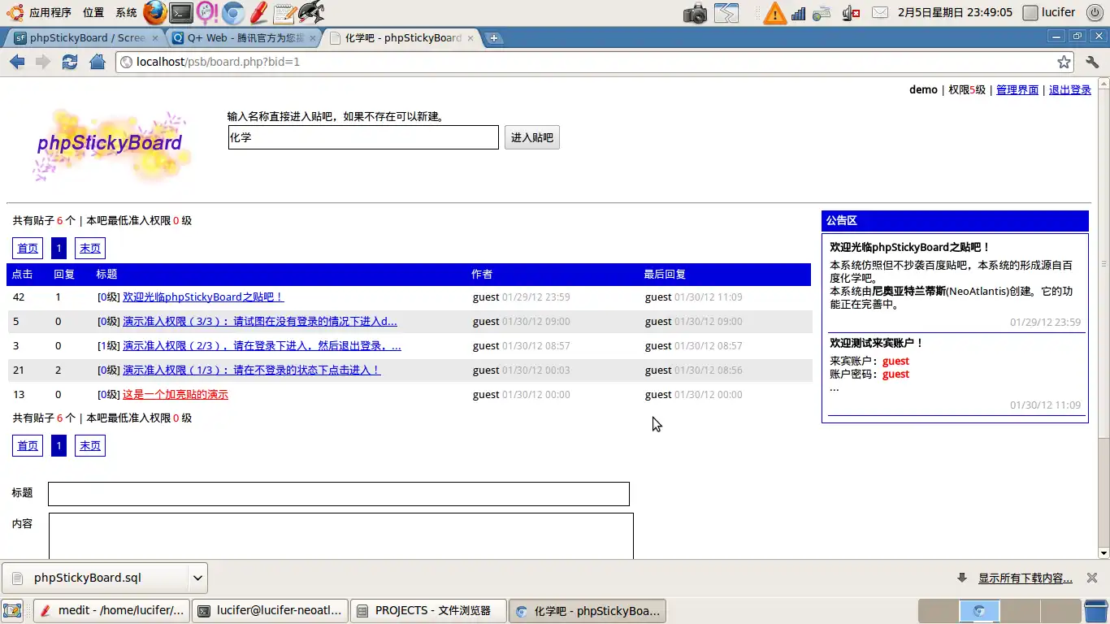Switch to lucifer@lucifer terminal taskbar button

click(271, 611)
